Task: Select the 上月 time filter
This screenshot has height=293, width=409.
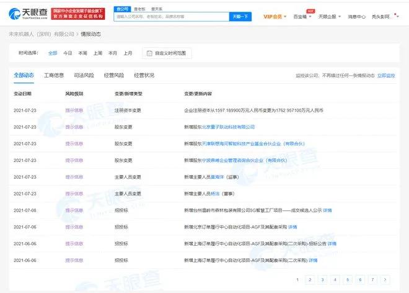Action: 128,53
